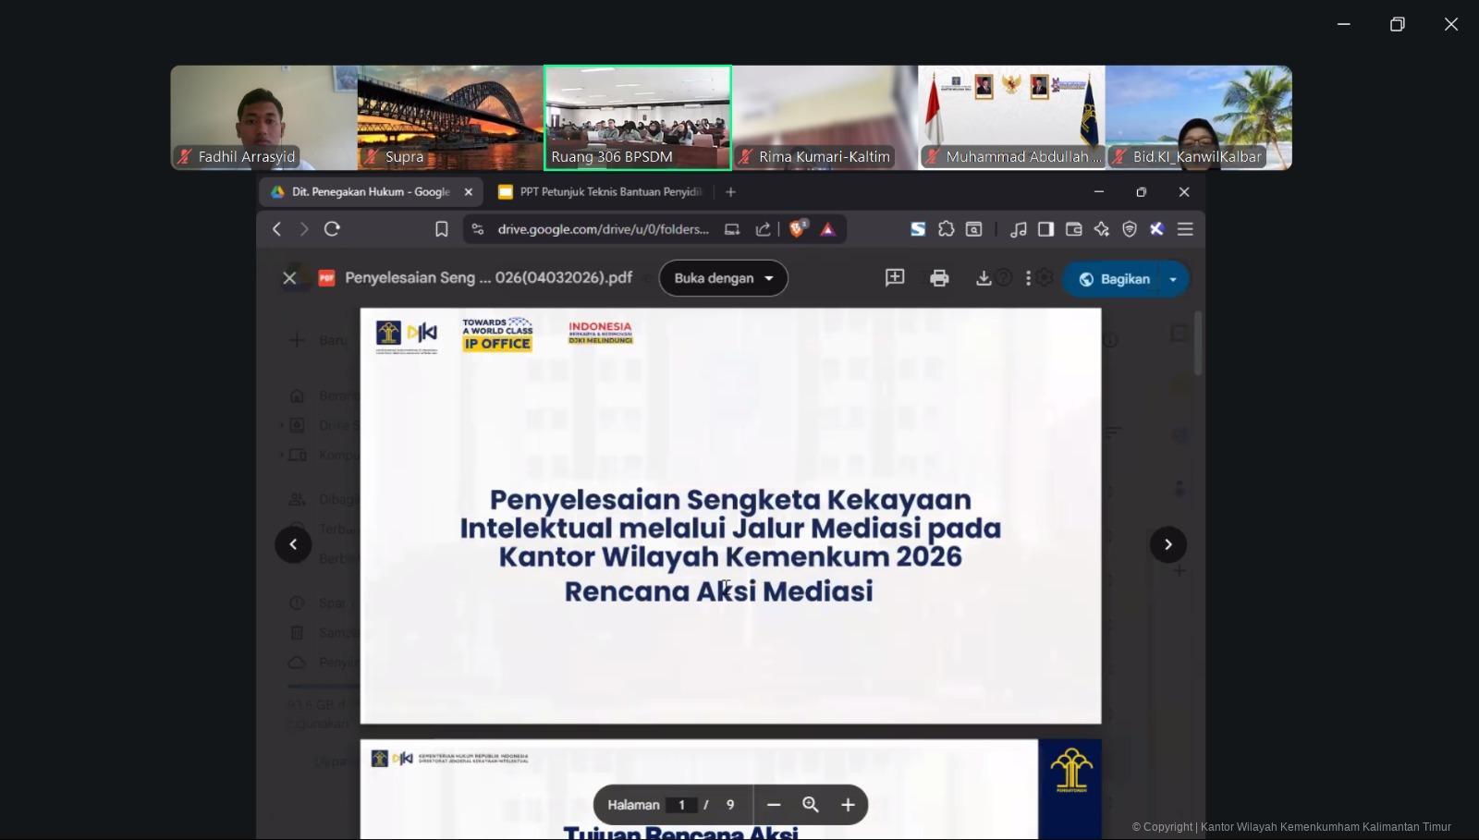1479x840 pixels.
Task: Print the PDF document
Action: pyautogui.click(x=939, y=277)
